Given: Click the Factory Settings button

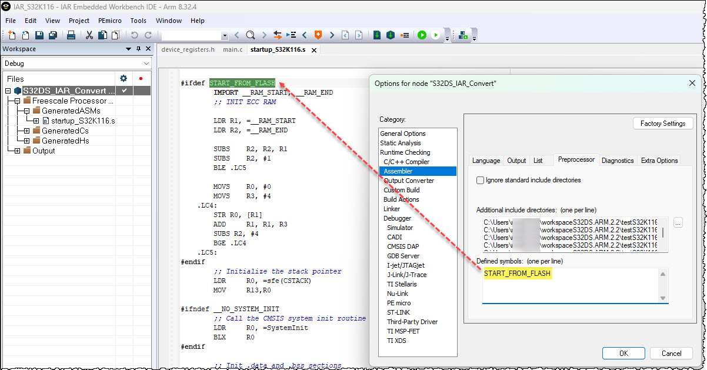Looking at the screenshot, I should 663,123.
